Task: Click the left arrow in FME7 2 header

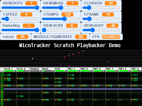Action: click(x=91, y=71)
